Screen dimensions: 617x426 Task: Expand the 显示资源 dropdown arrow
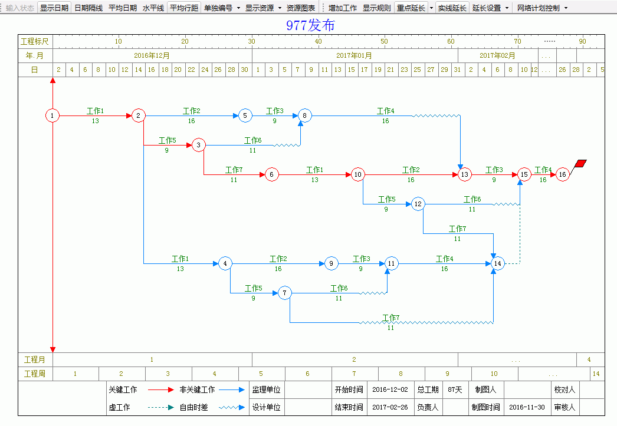[280, 8]
